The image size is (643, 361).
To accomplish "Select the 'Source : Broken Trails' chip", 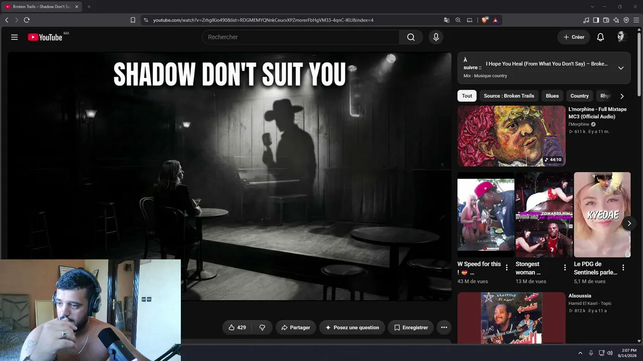I will (509, 96).
